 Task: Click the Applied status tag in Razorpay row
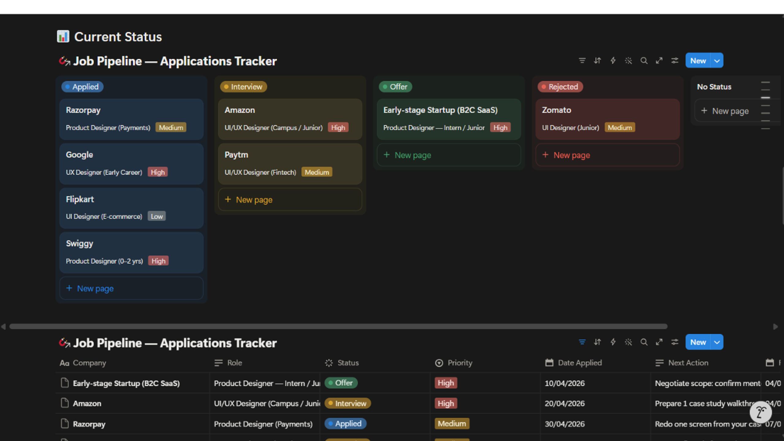[345, 424]
